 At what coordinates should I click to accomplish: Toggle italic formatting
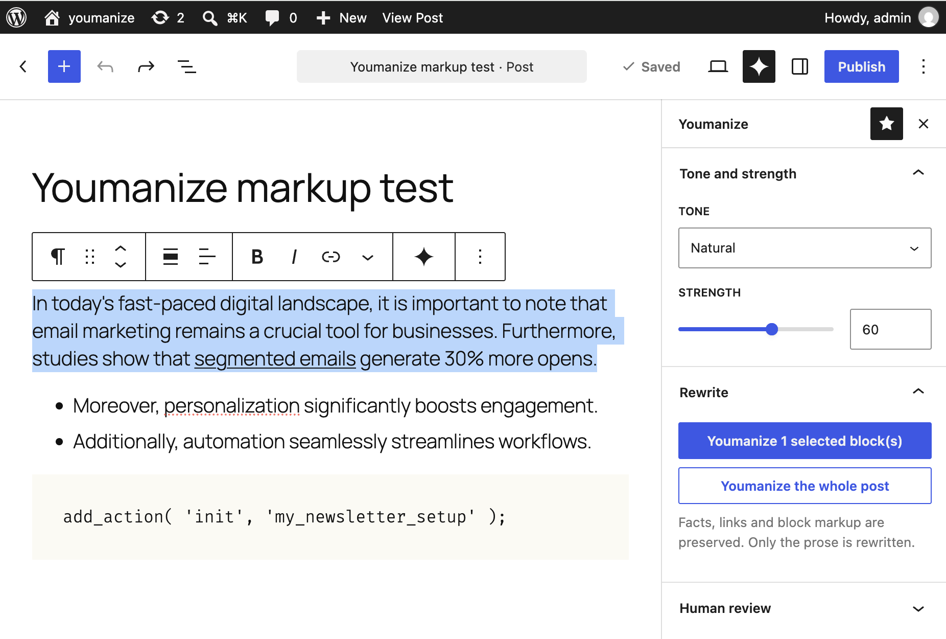294,257
